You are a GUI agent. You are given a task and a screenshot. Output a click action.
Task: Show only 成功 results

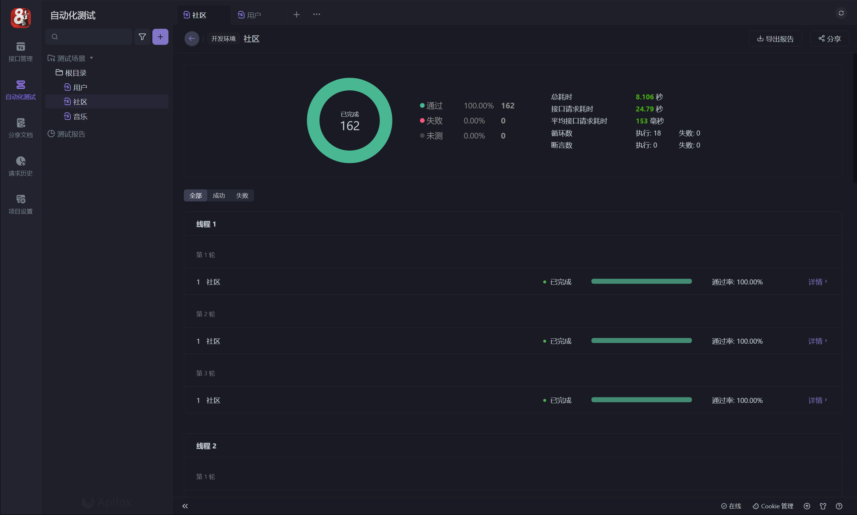pyautogui.click(x=218, y=195)
